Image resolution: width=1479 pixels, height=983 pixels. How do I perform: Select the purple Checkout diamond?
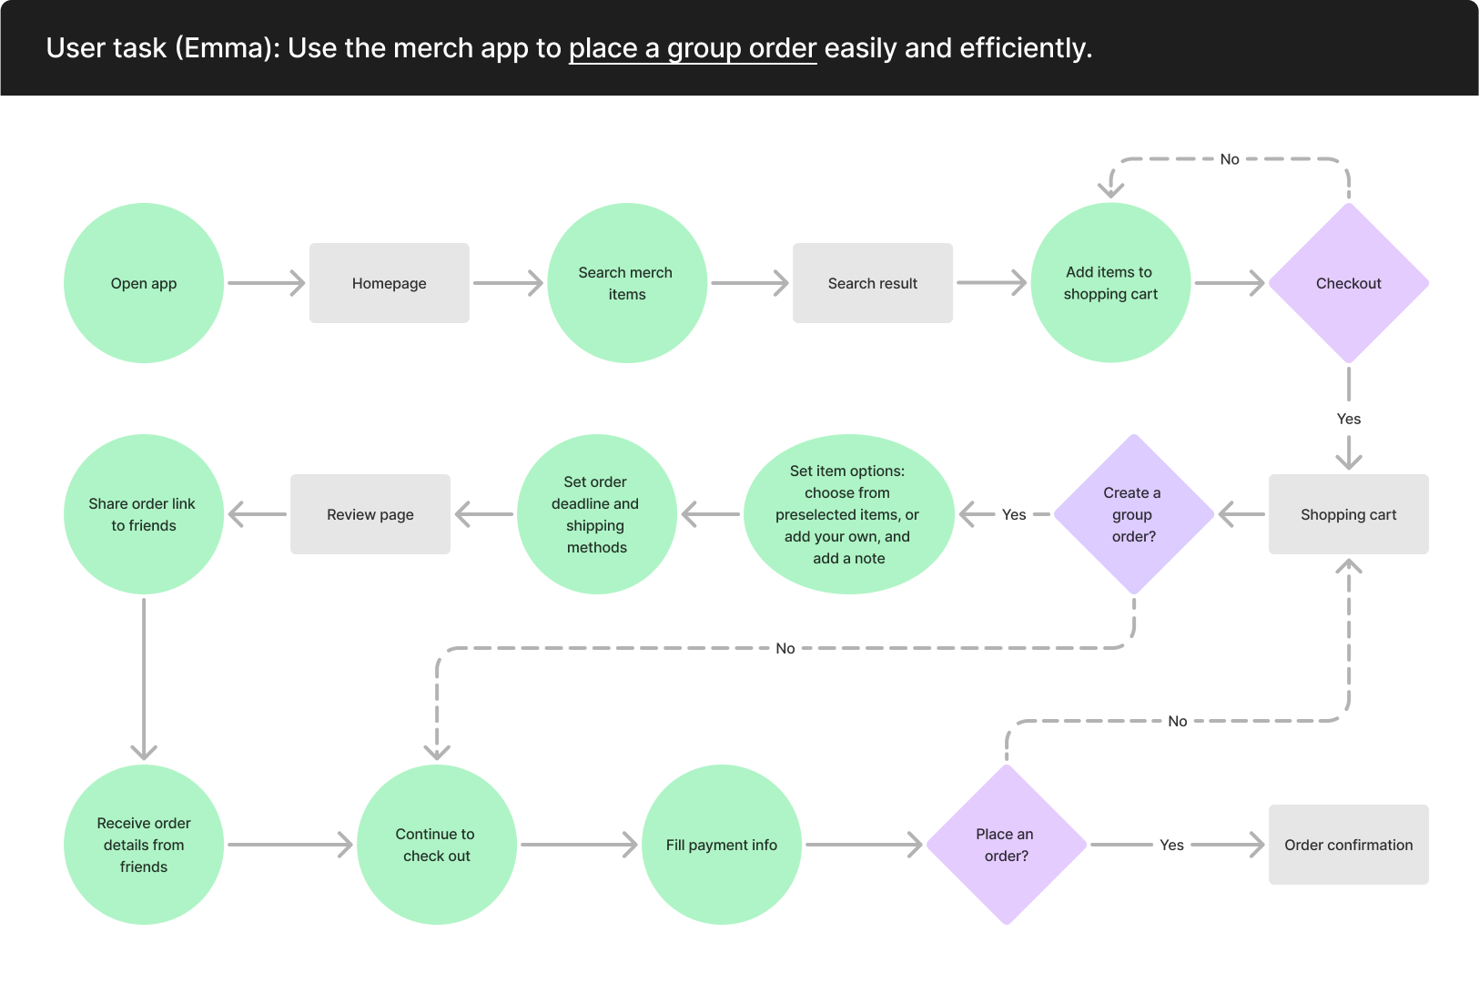pyautogui.click(x=1348, y=283)
